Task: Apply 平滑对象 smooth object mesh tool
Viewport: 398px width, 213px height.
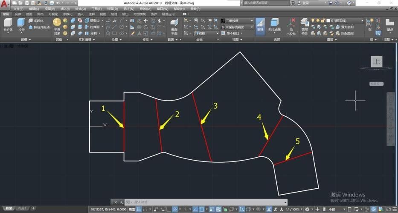Action: click(x=57, y=26)
